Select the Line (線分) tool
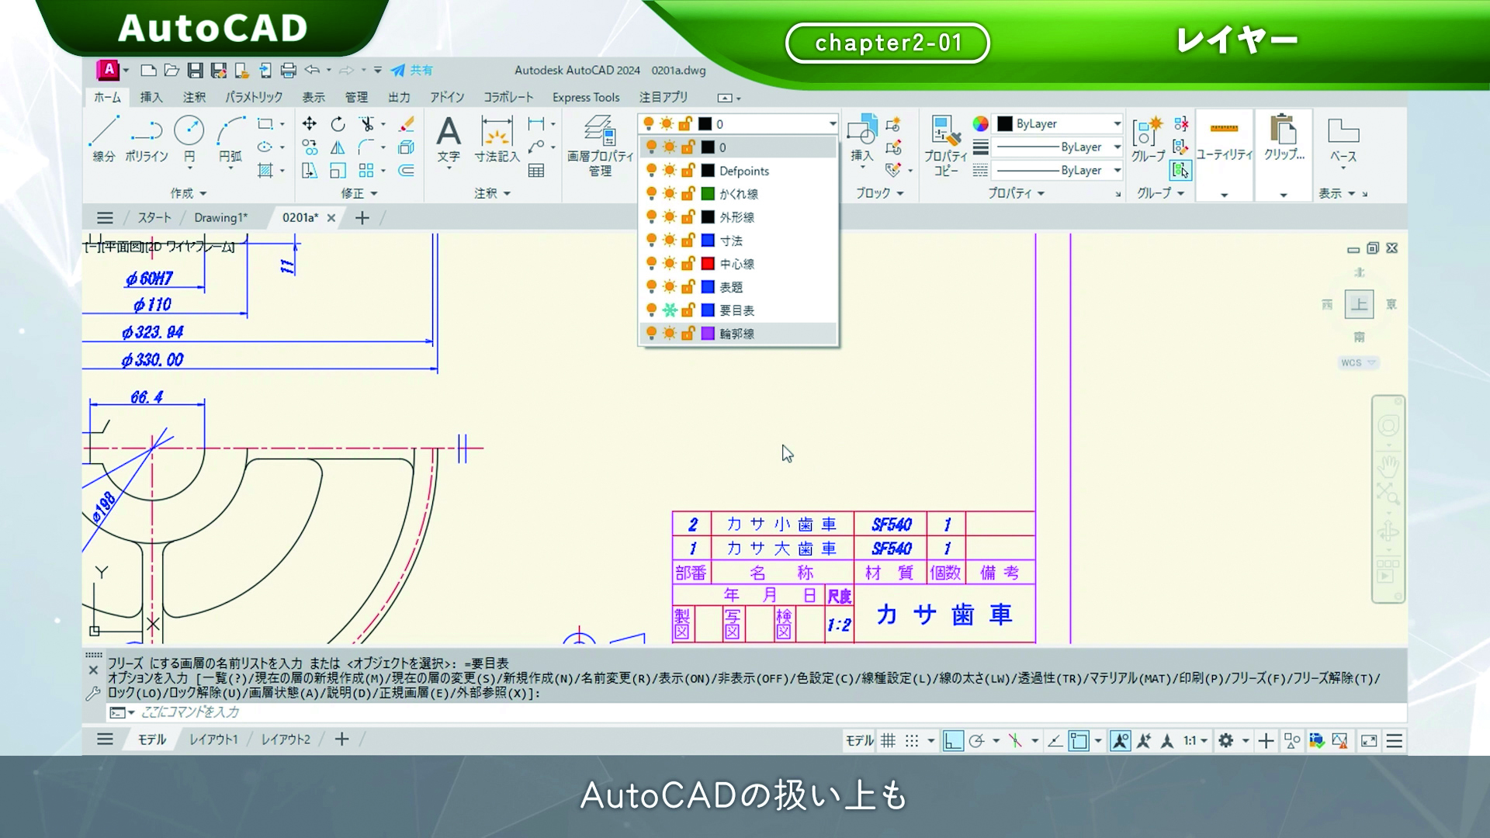The image size is (1490, 838). [104, 131]
